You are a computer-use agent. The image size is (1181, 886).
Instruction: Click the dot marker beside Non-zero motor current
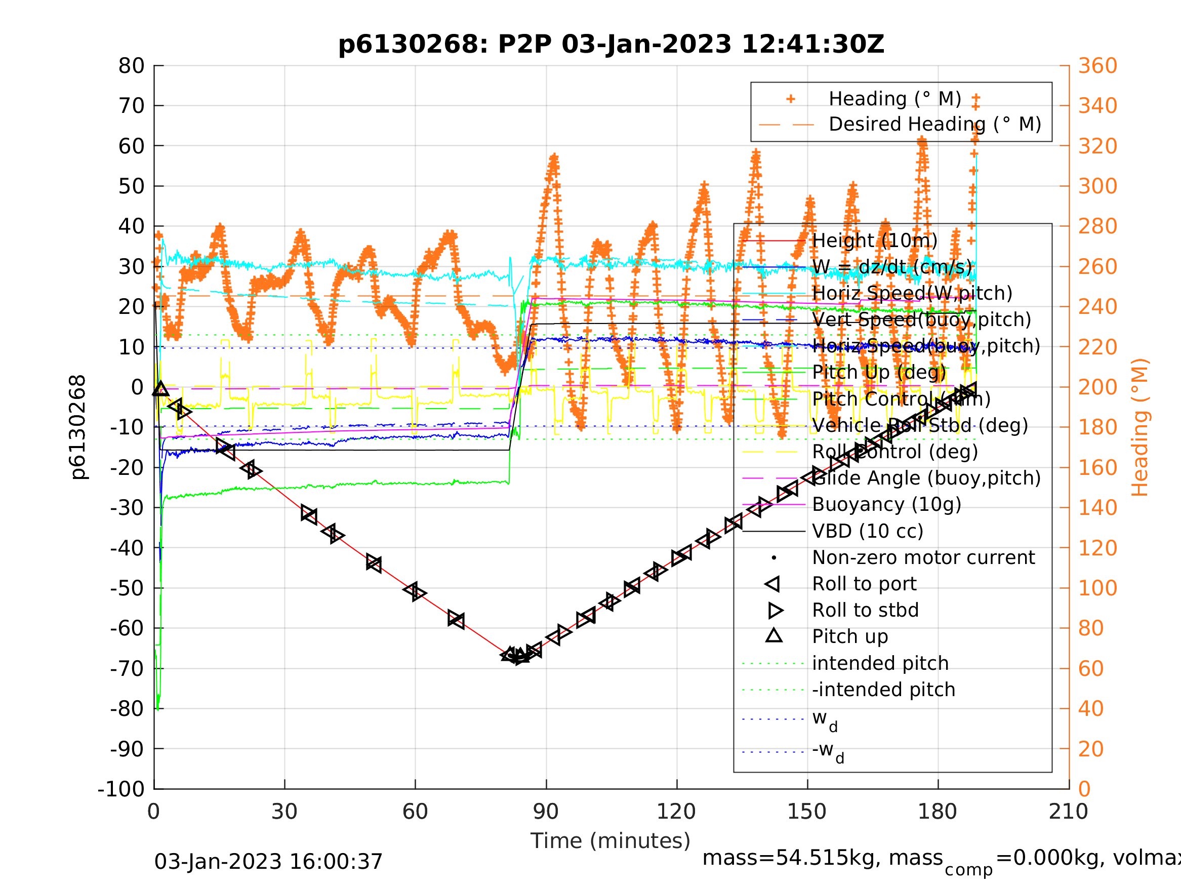pyautogui.click(x=773, y=558)
